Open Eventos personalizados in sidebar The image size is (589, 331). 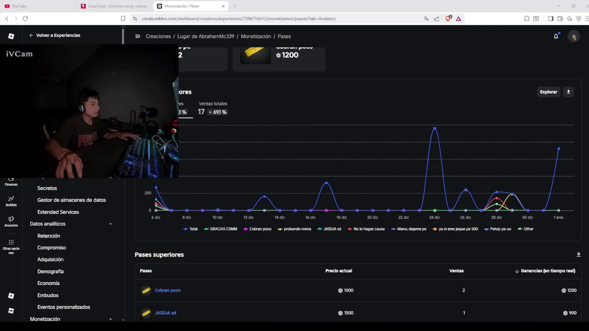(x=64, y=307)
